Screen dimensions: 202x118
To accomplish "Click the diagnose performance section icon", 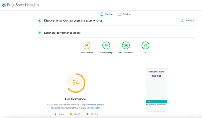I will coord(40,33).
